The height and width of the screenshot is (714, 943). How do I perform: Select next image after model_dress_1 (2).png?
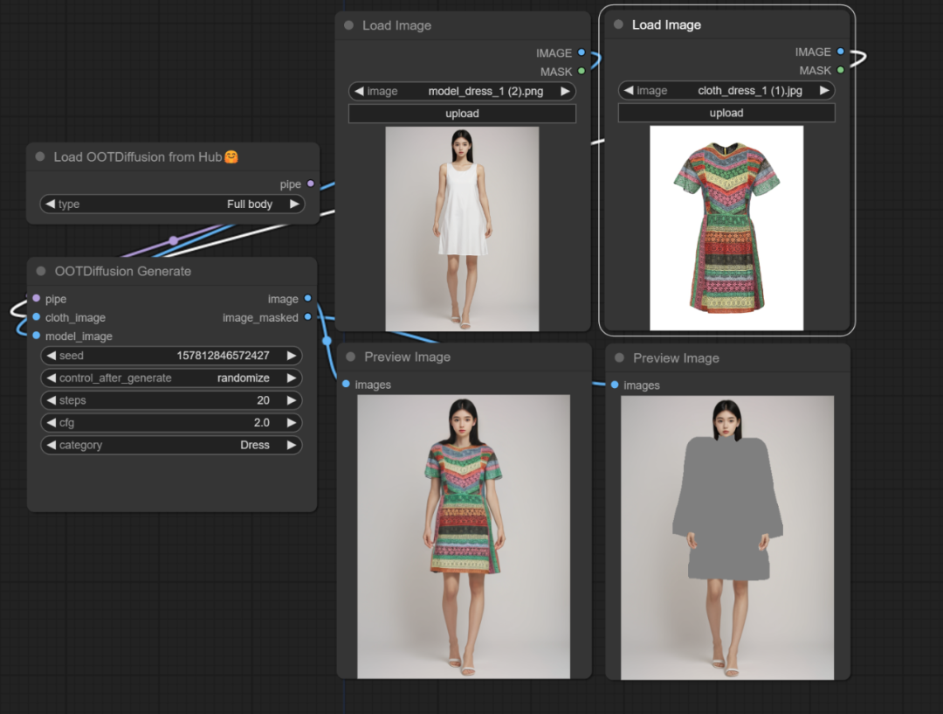pos(565,91)
